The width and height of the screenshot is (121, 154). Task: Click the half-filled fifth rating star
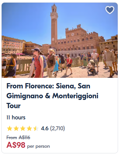point(36,128)
